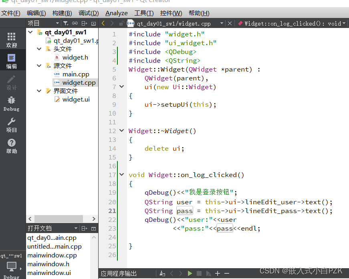The height and width of the screenshot is (279, 349).
Task: Switch to Debug mode in sidebar
Action: [11, 104]
